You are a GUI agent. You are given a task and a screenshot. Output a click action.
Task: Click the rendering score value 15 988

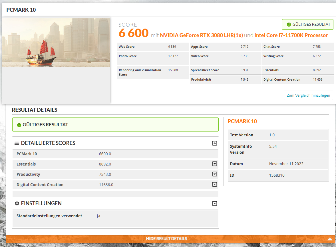click(x=173, y=70)
